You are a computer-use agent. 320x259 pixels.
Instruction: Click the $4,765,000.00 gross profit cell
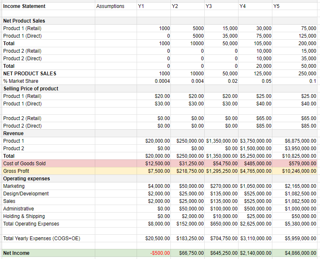pos(255,171)
